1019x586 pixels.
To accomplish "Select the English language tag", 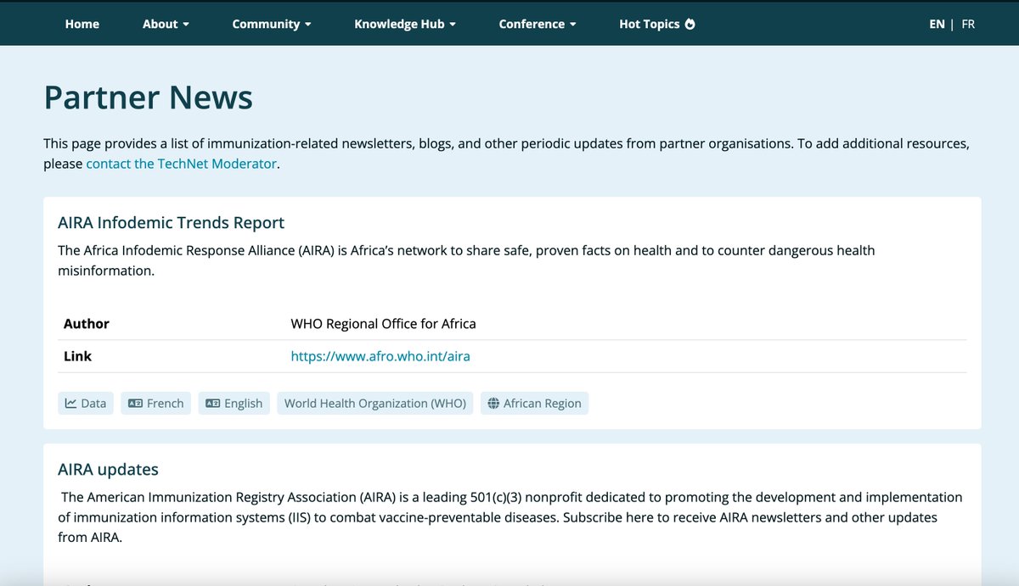I will pyautogui.click(x=234, y=404).
